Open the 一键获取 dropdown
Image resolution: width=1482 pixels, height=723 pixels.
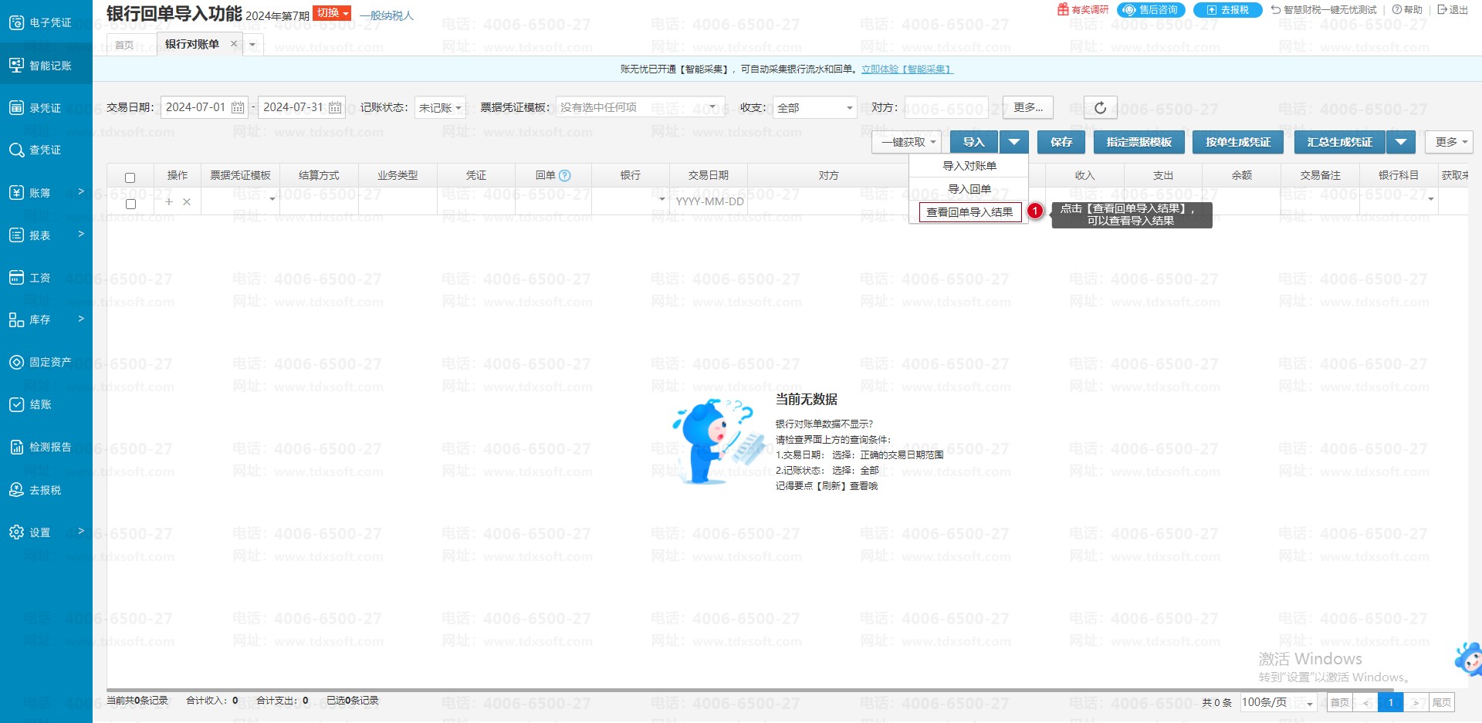pyautogui.click(x=908, y=142)
